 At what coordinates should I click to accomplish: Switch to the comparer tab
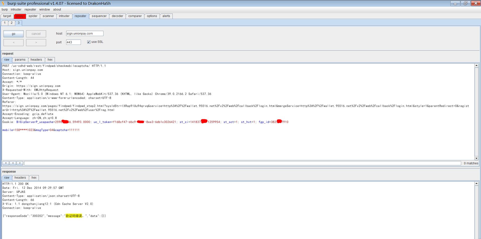pos(135,16)
